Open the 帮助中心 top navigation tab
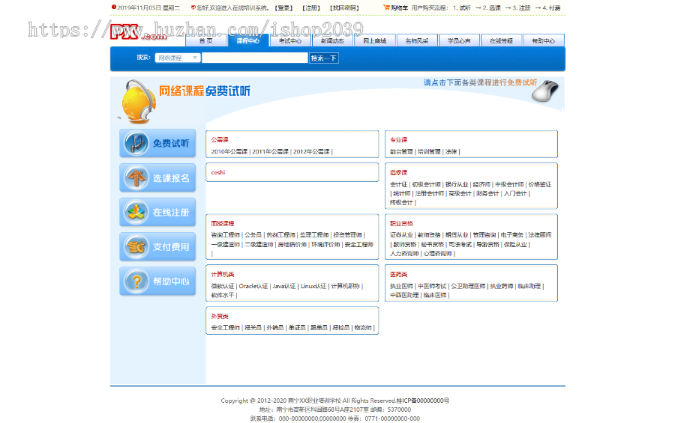Image resolution: width=675 pixels, height=423 pixels. [x=543, y=41]
